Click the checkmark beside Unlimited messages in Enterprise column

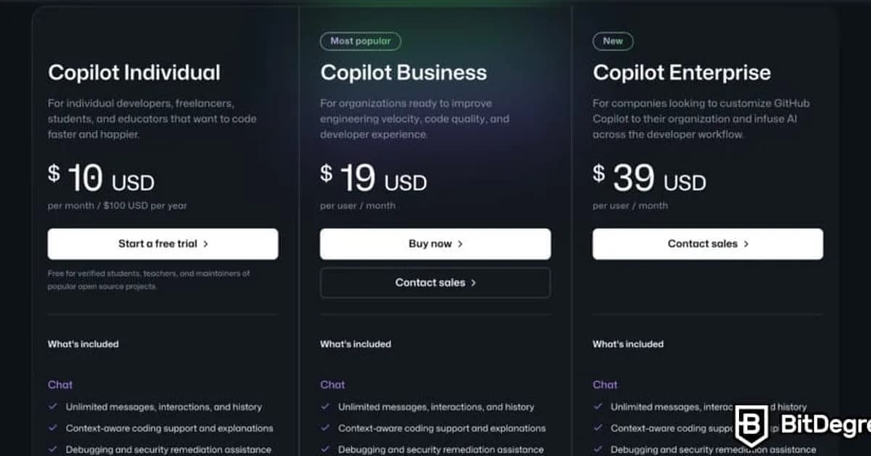(597, 407)
